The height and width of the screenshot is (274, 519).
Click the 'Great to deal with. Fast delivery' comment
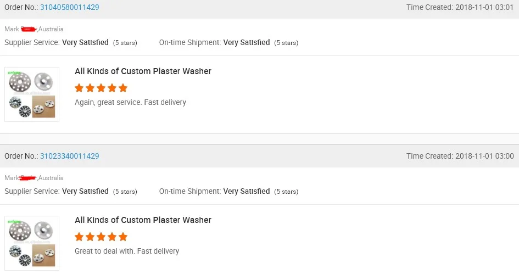pos(127,251)
